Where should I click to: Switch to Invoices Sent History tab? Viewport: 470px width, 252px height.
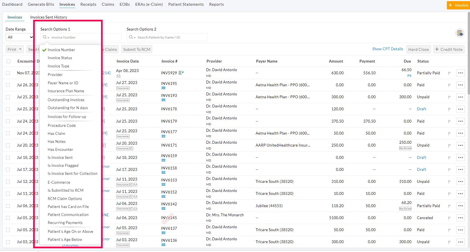coord(49,17)
